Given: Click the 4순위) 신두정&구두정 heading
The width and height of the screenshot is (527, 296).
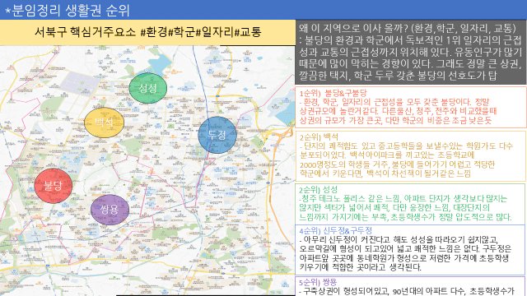Looking at the screenshot, I should (335, 230).
